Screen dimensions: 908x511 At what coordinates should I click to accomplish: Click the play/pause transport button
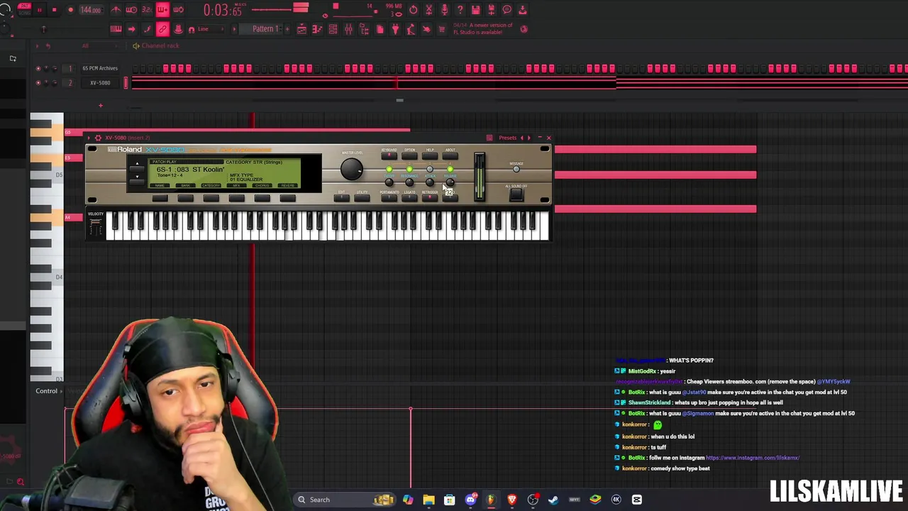(x=40, y=10)
